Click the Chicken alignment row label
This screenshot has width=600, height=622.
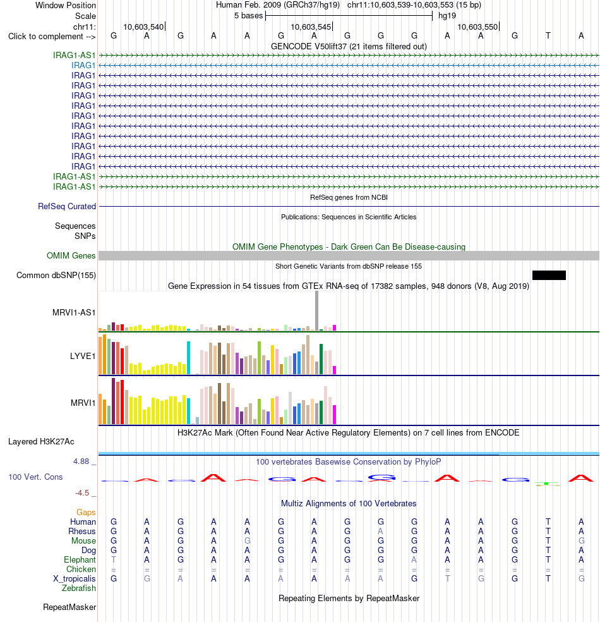click(81, 570)
